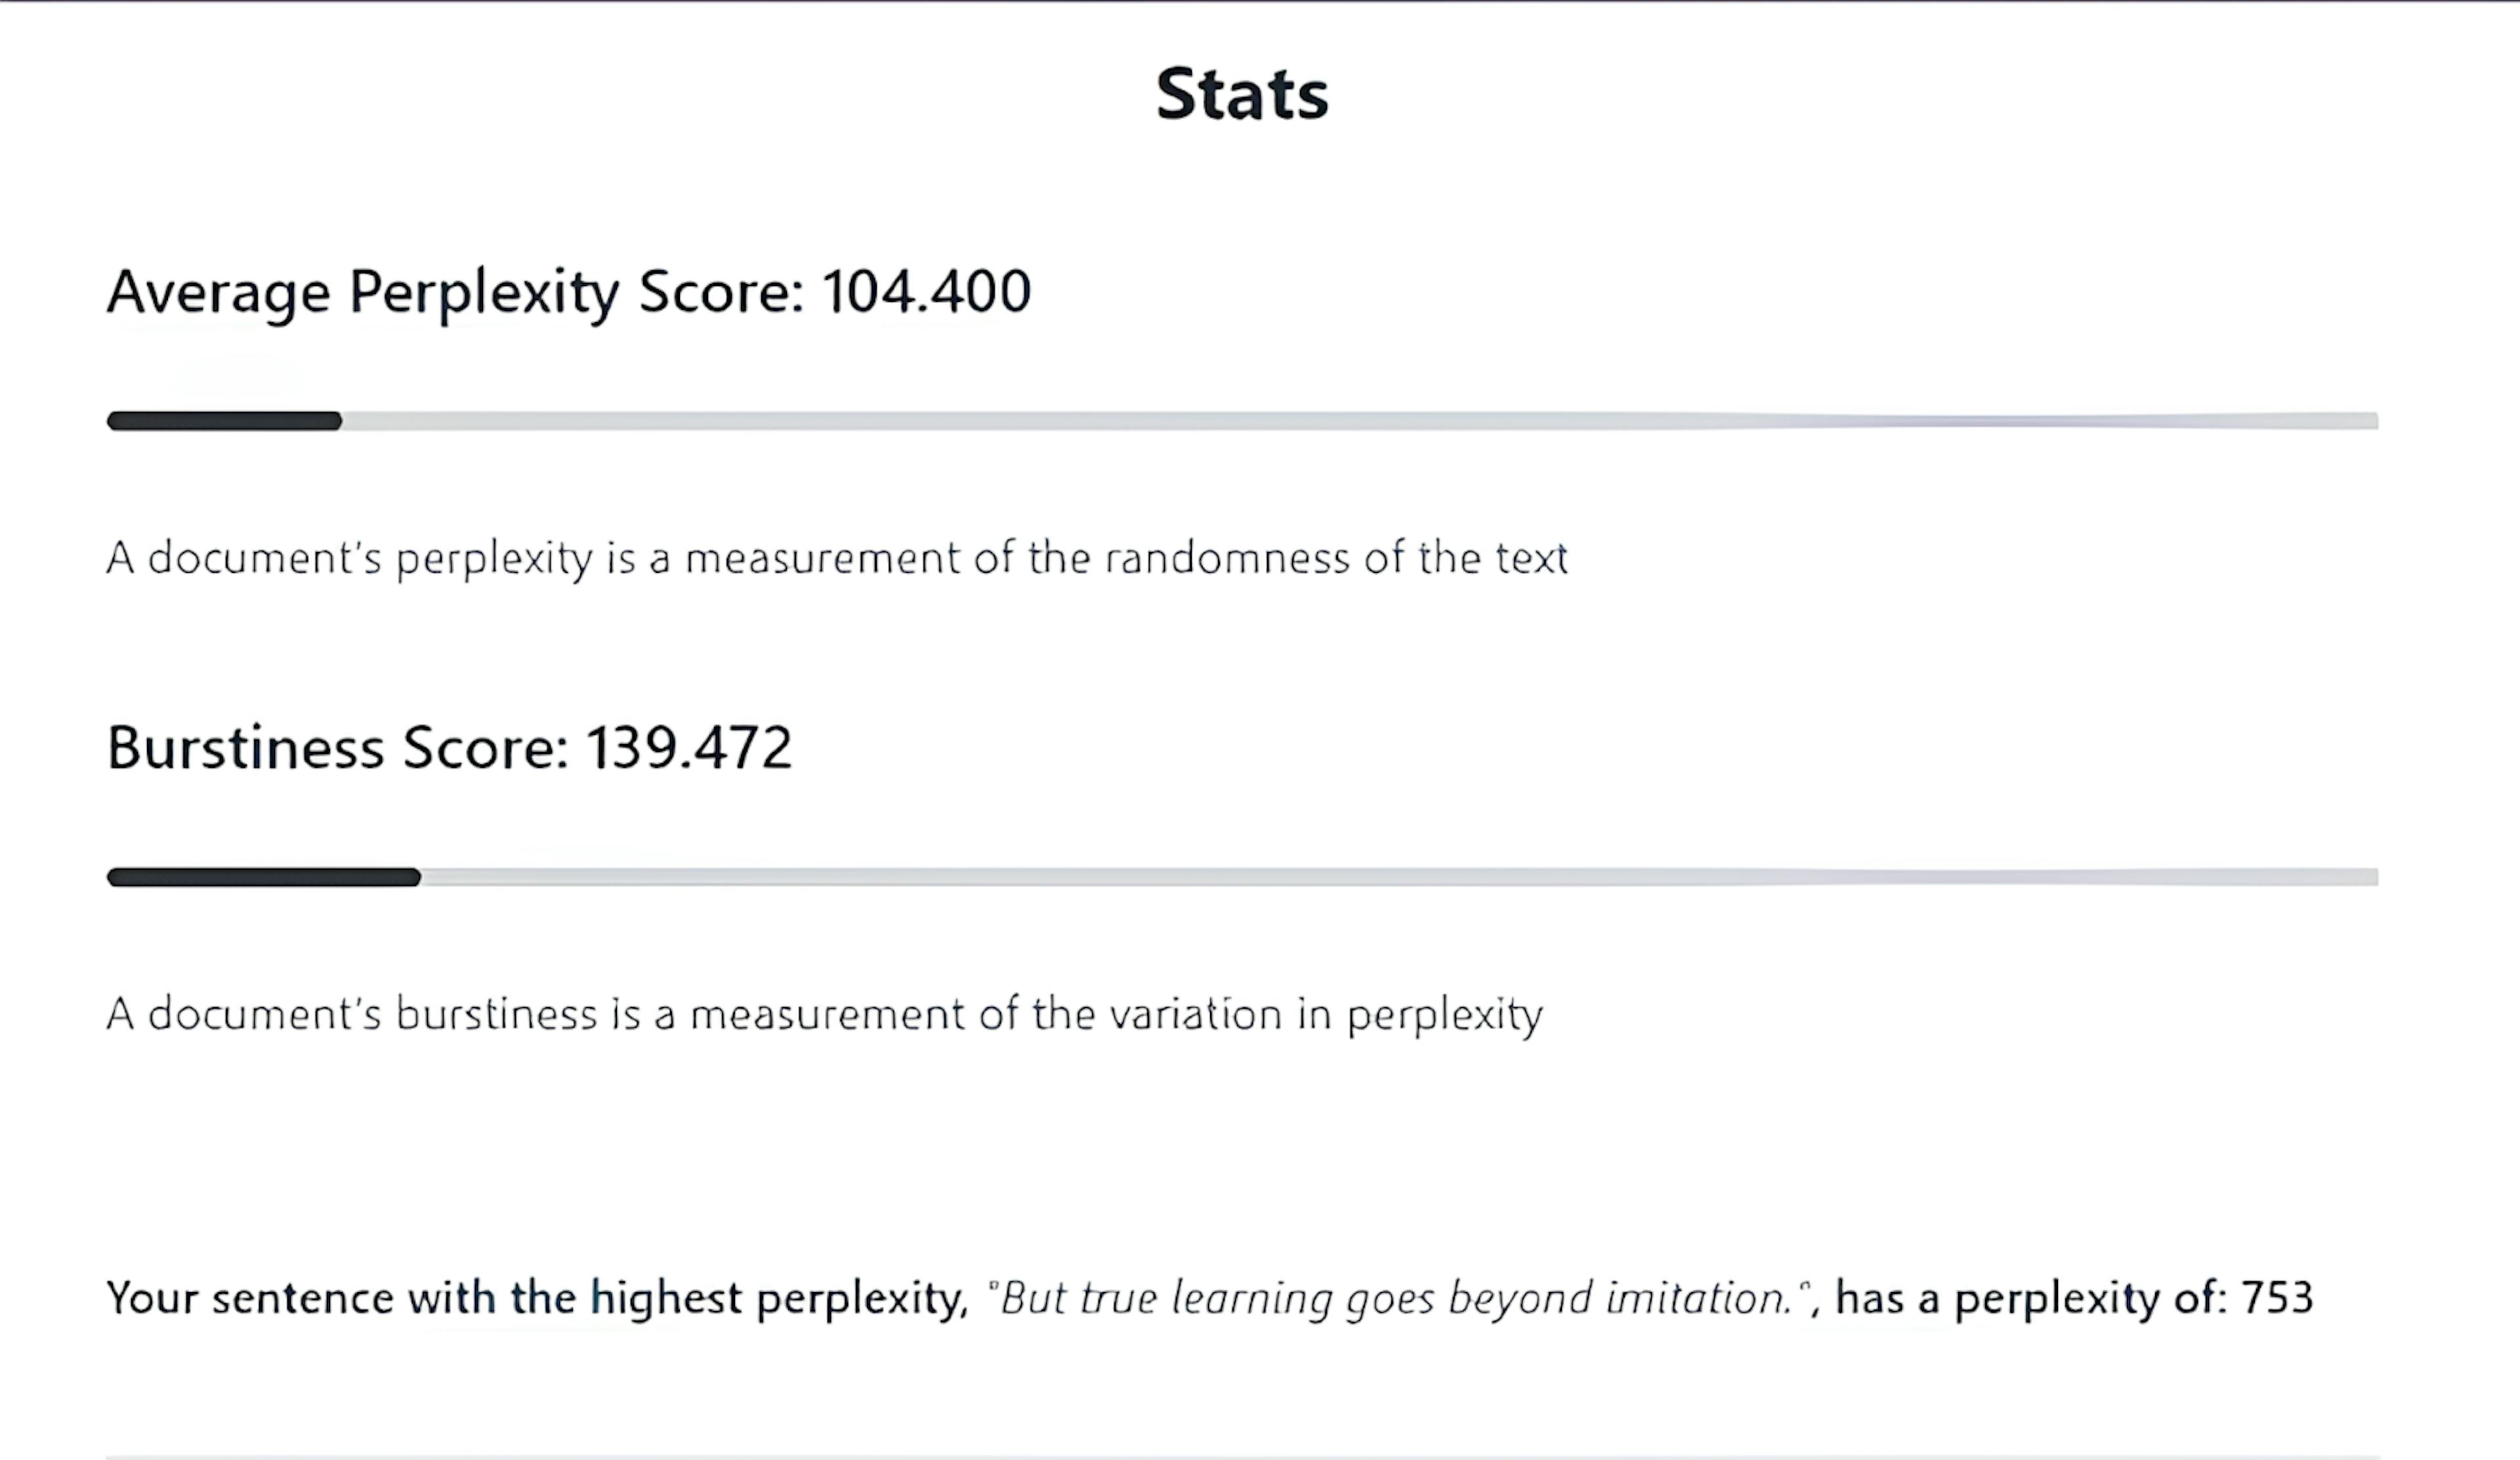The height and width of the screenshot is (1460, 2520).
Task: Click the word document's in the perplexity description
Action: coord(265,558)
